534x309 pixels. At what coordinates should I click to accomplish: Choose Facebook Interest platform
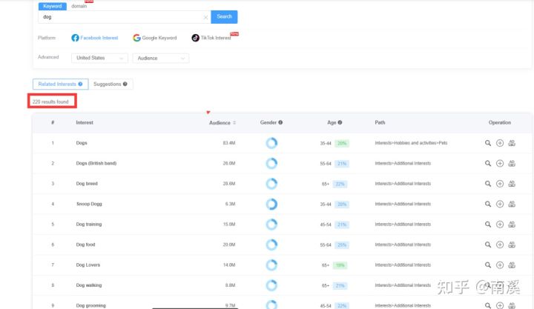95,38
